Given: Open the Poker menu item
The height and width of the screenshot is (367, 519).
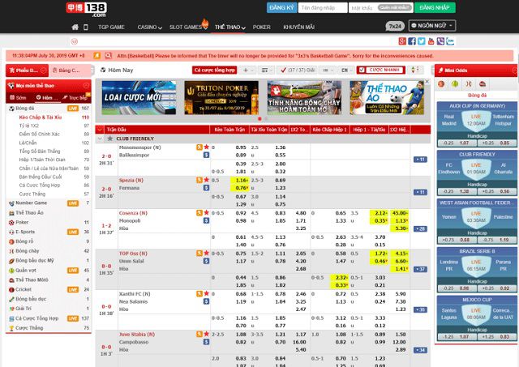Looking at the screenshot, I should point(261,27).
